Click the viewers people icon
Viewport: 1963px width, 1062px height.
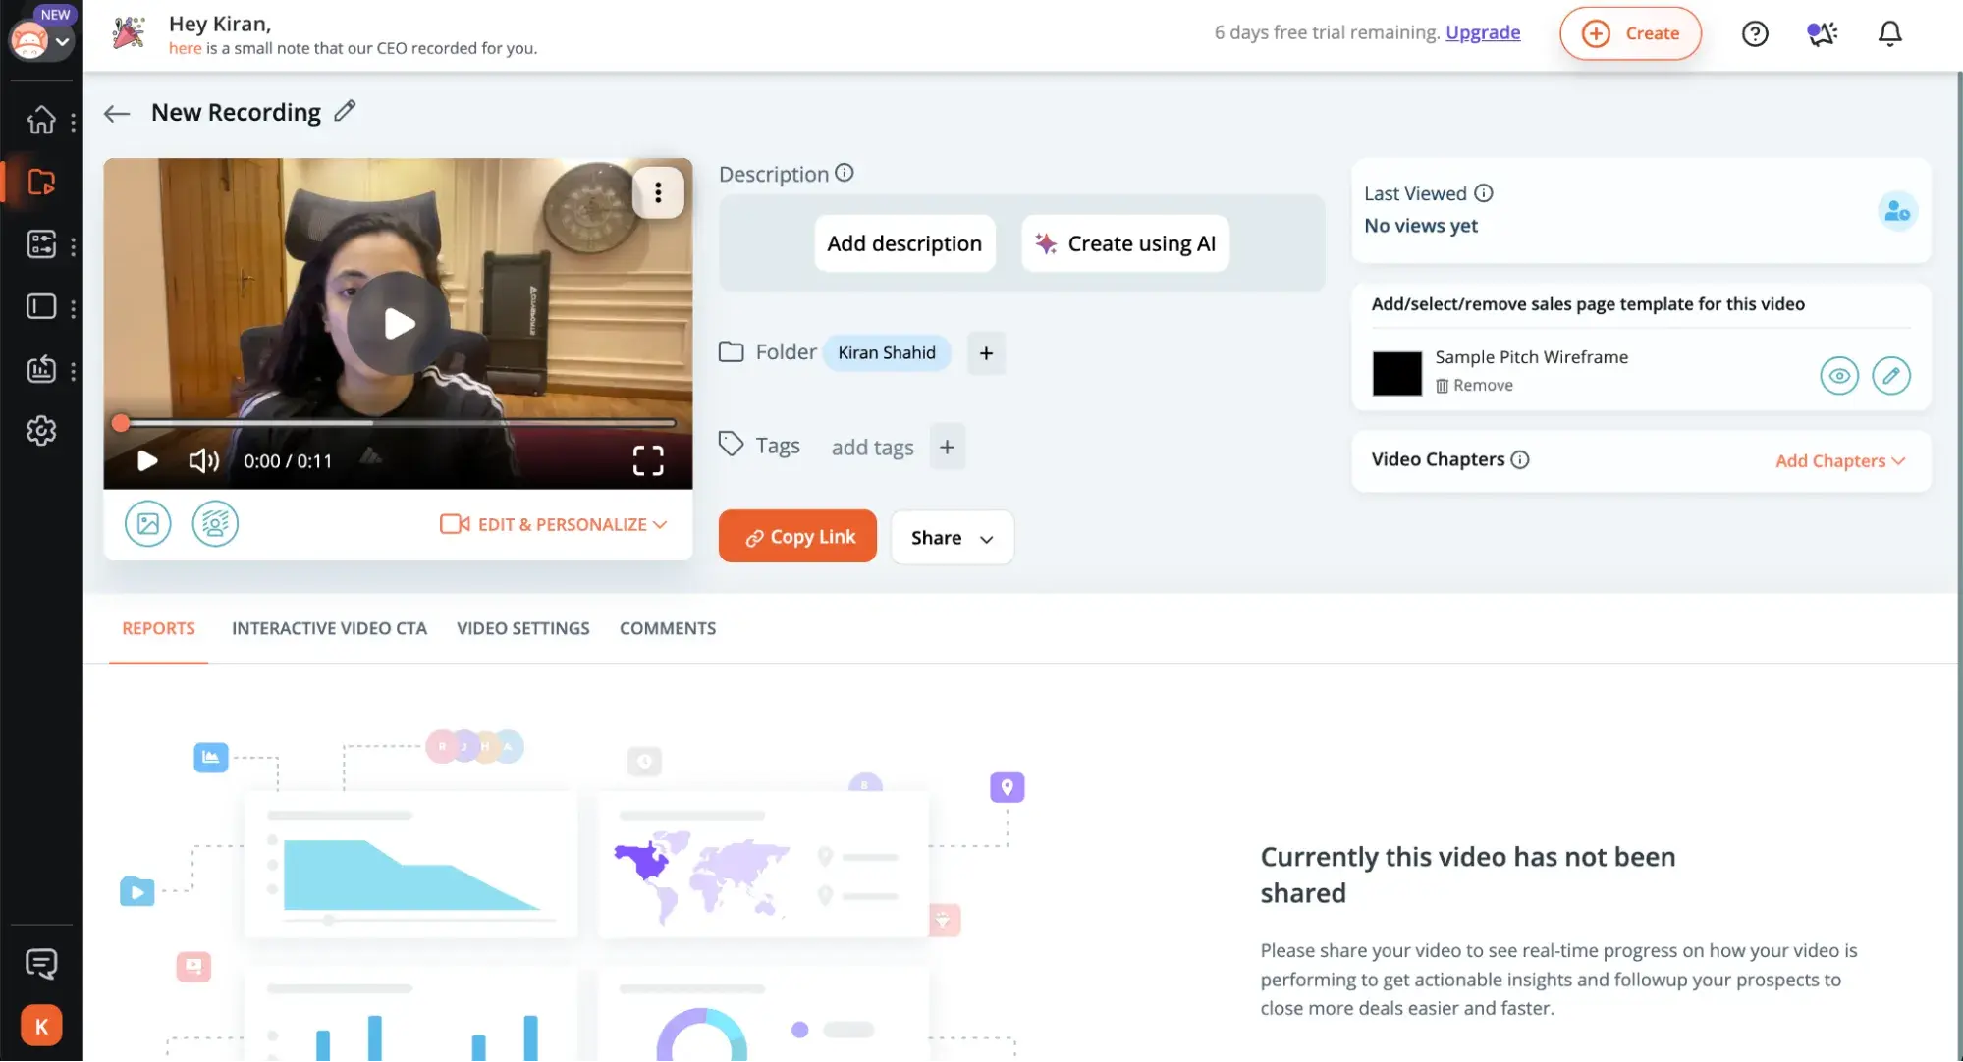click(1897, 211)
